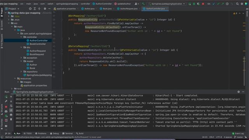249x140 pixels.
Task: Click the master branch in status bar
Action: click(238, 137)
